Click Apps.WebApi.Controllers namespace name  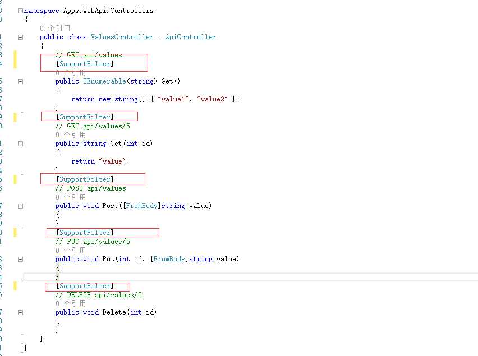click(x=108, y=11)
